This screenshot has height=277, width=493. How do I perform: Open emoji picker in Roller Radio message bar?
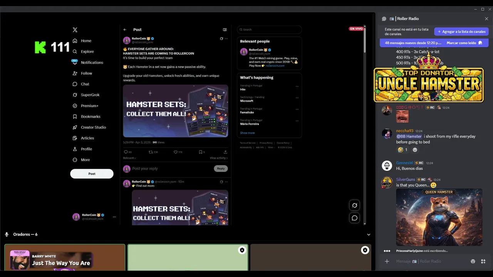[473, 261]
